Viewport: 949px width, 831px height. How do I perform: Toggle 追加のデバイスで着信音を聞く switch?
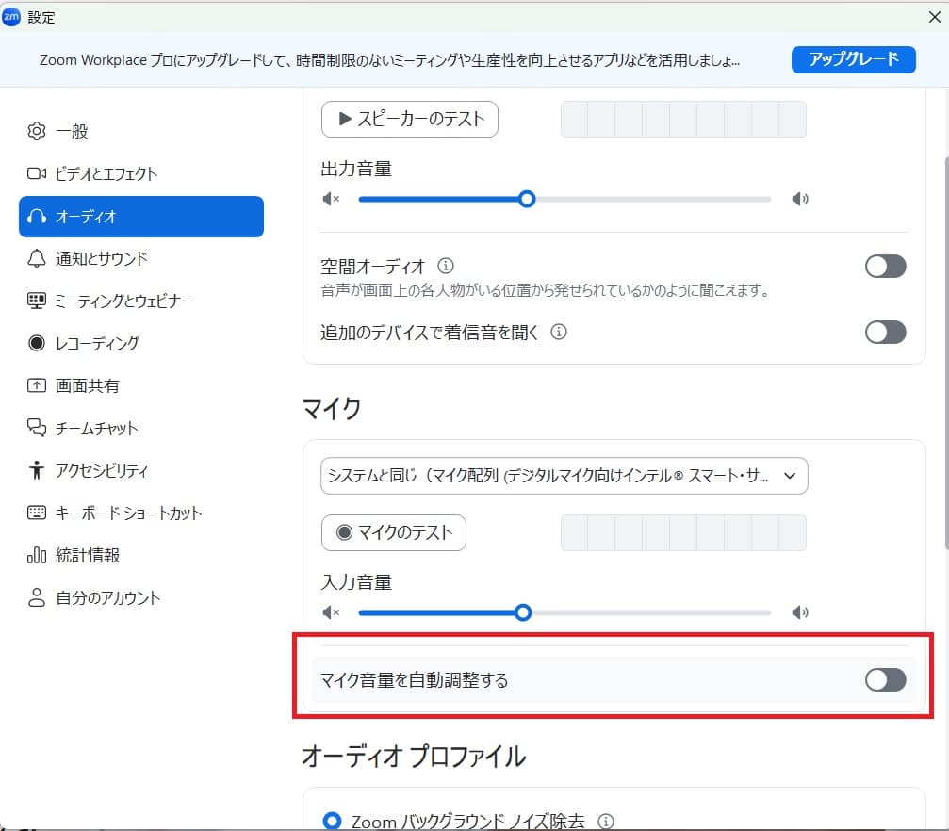click(885, 332)
